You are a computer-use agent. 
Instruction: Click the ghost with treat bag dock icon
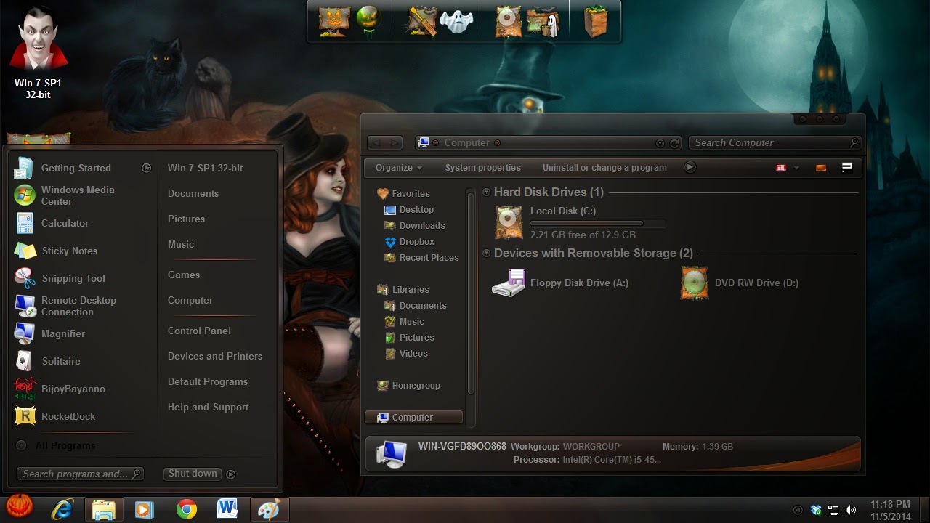[542, 22]
